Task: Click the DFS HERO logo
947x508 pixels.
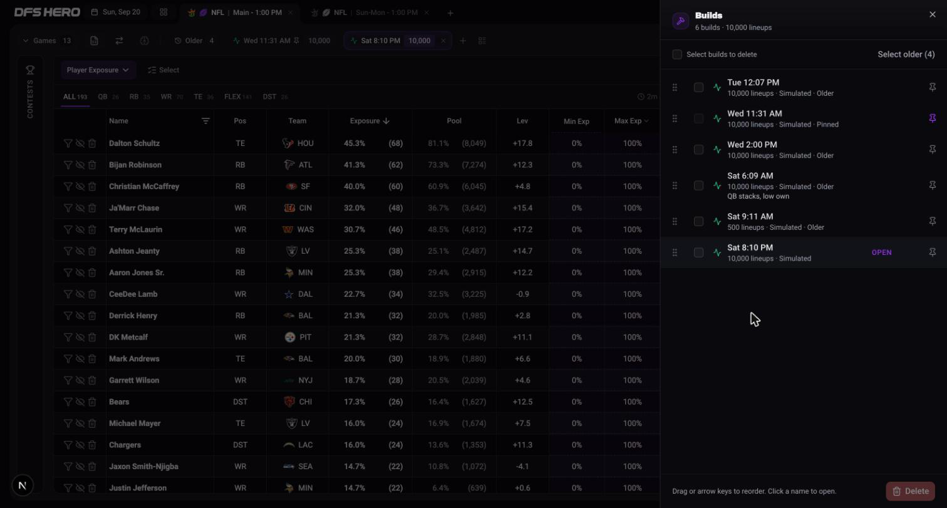Action: [x=47, y=12]
